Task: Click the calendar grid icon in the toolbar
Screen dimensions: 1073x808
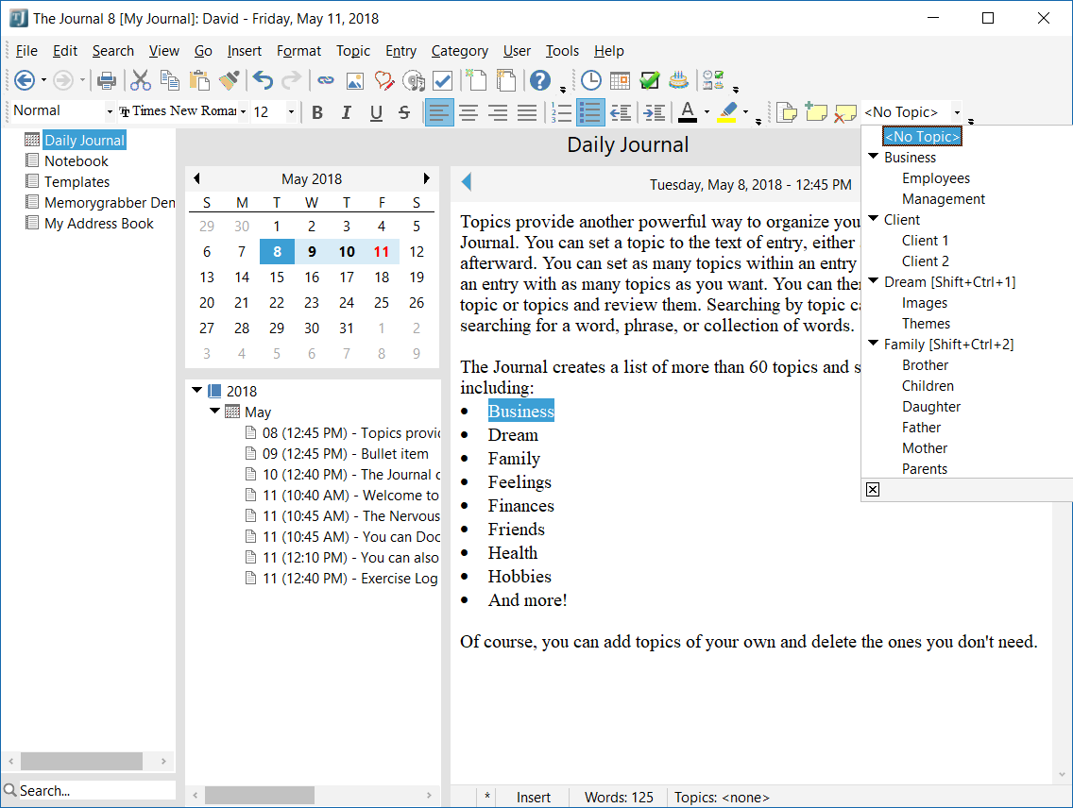Action: pos(620,80)
